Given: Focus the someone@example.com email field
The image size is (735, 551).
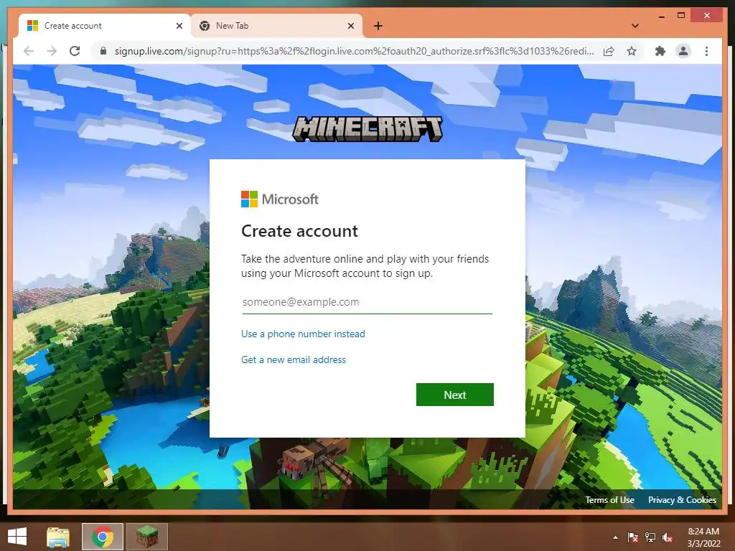Looking at the screenshot, I should coord(367,302).
